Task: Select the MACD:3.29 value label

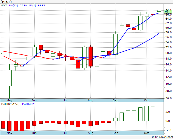Action: (x=29, y=104)
